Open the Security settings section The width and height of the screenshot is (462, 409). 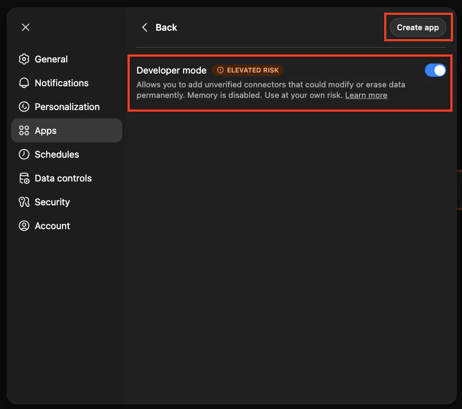tap(67, 202)
